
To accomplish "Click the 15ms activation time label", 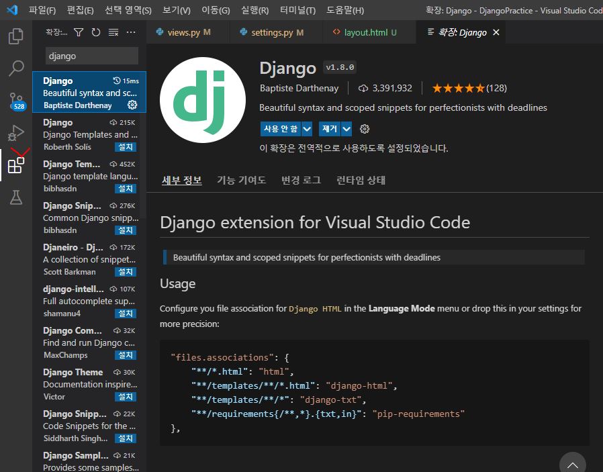I will tap(126, 81).
